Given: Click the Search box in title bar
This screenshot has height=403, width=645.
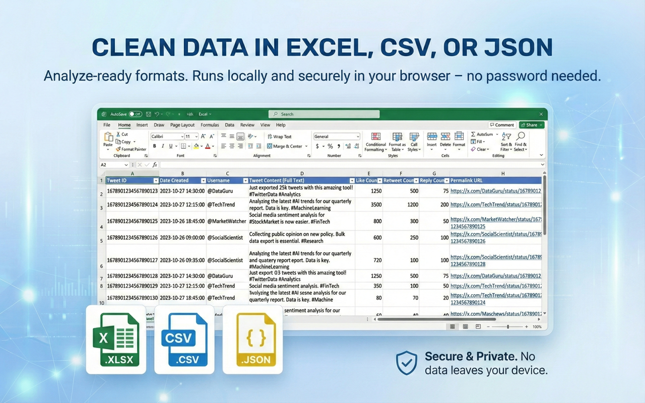Looking at the screenshot, I should 324,114.
